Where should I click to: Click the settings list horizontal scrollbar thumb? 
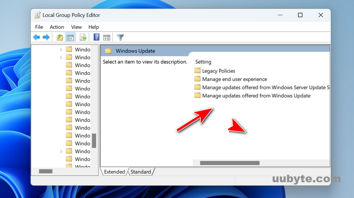point(229,163)
